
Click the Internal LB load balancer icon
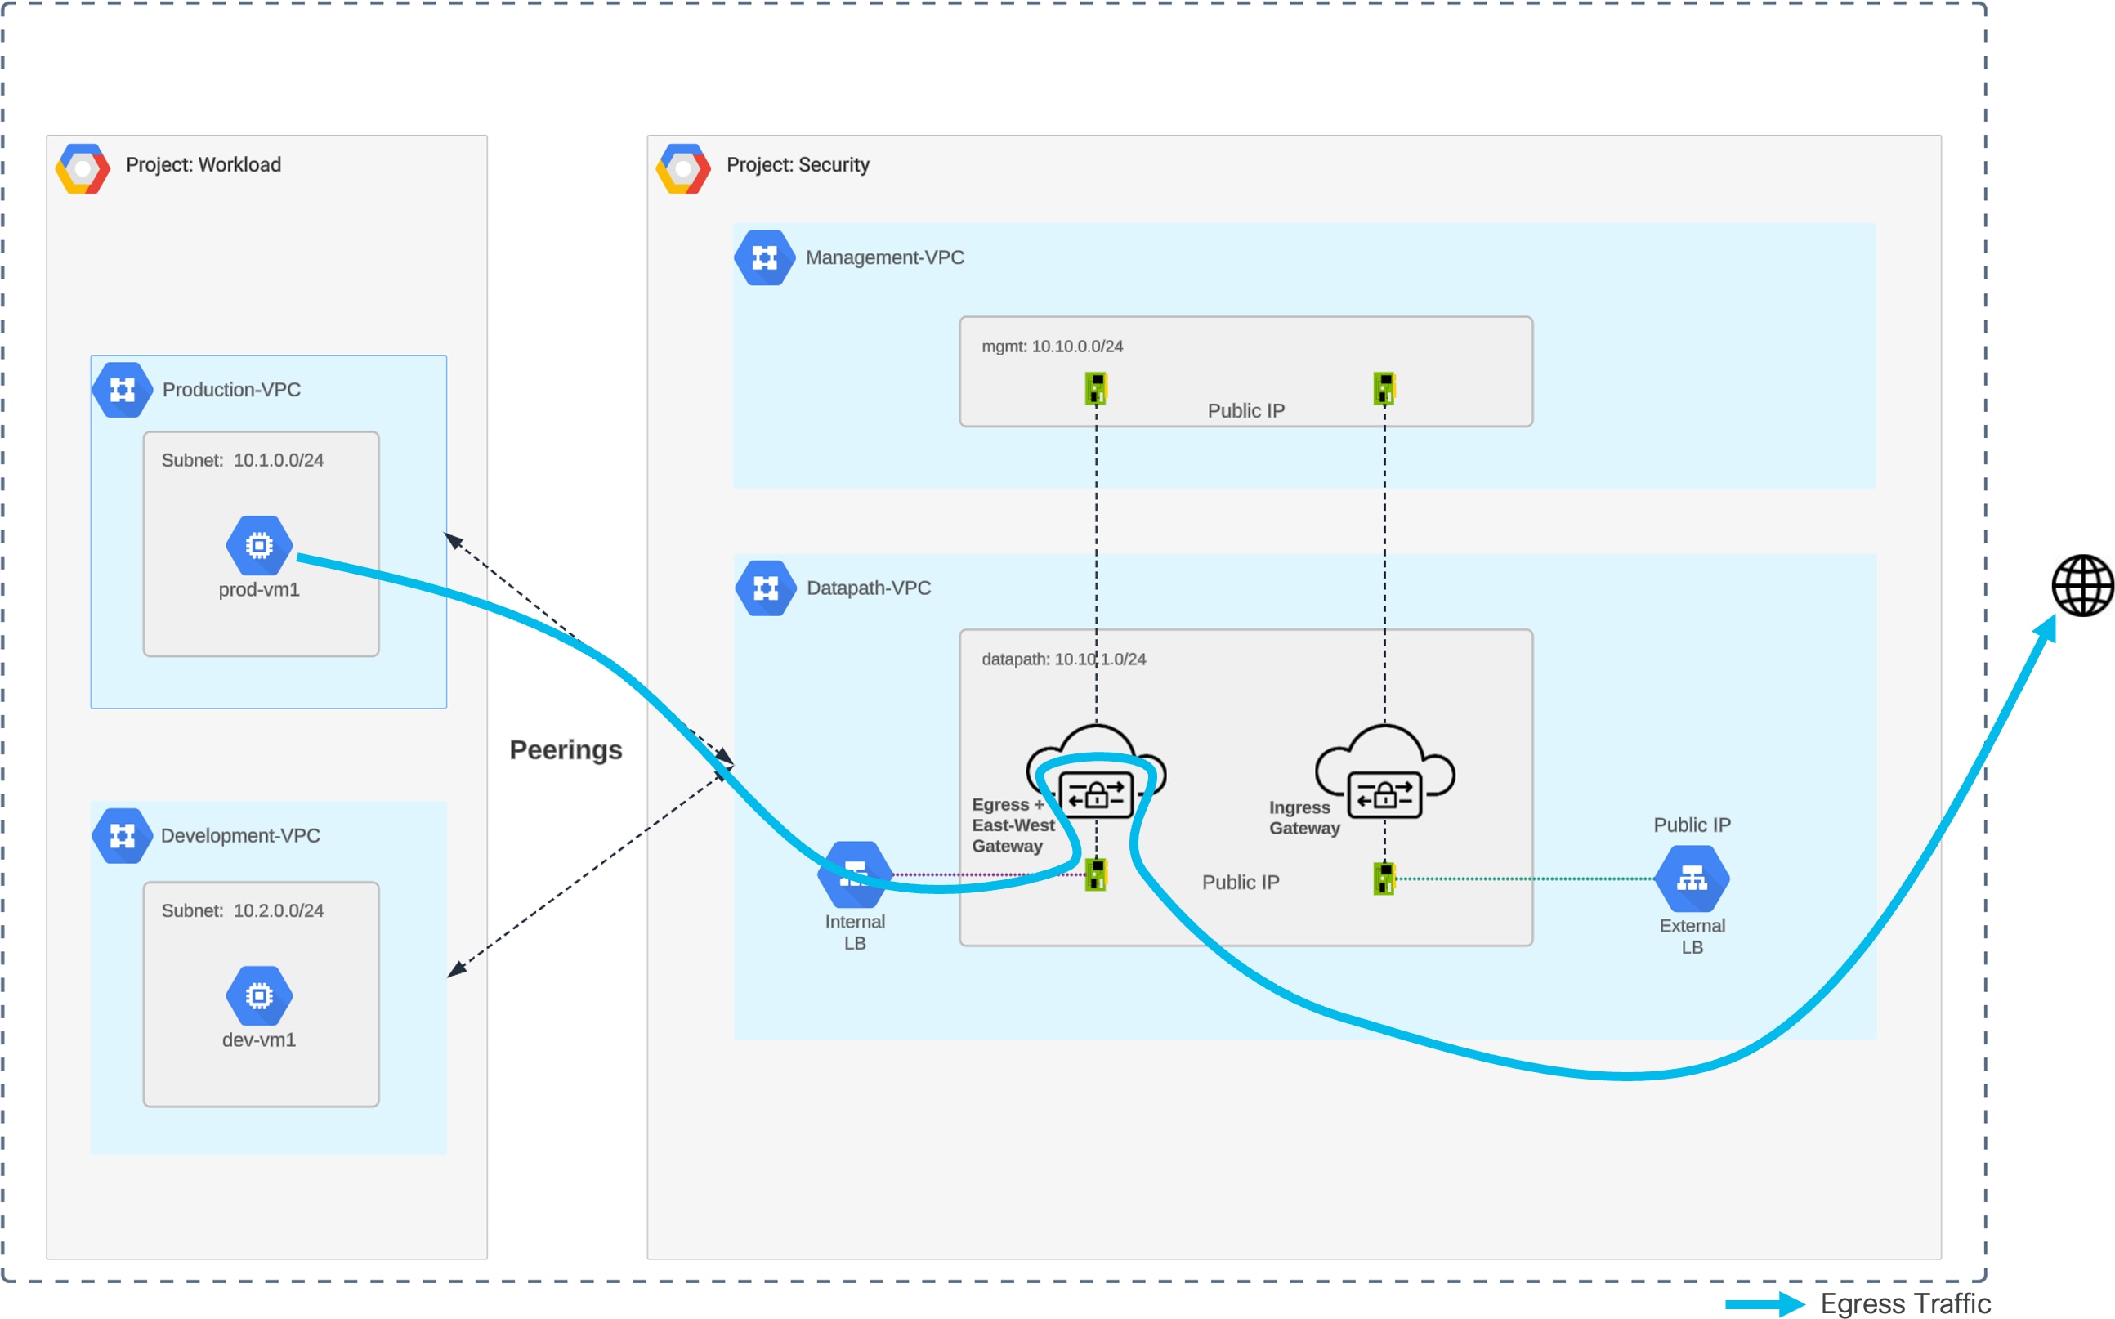(855, 874)
